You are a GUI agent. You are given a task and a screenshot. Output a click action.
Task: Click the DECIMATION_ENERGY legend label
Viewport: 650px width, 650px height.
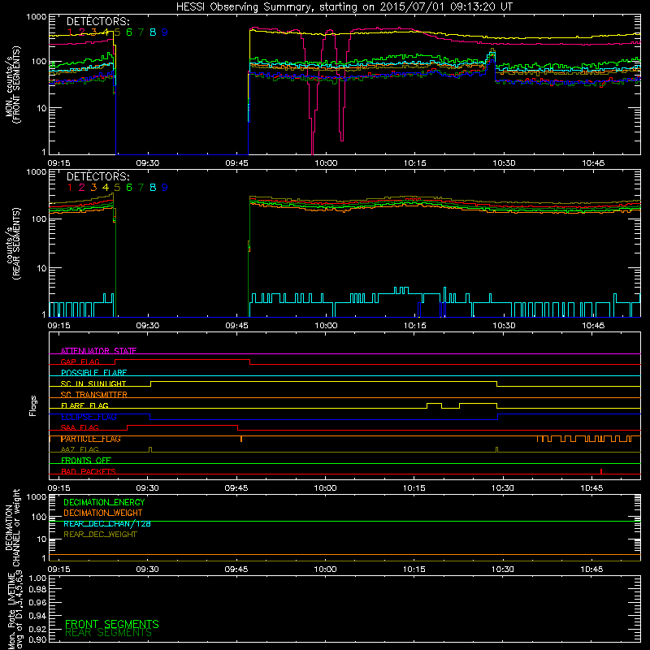pos(104,502)
